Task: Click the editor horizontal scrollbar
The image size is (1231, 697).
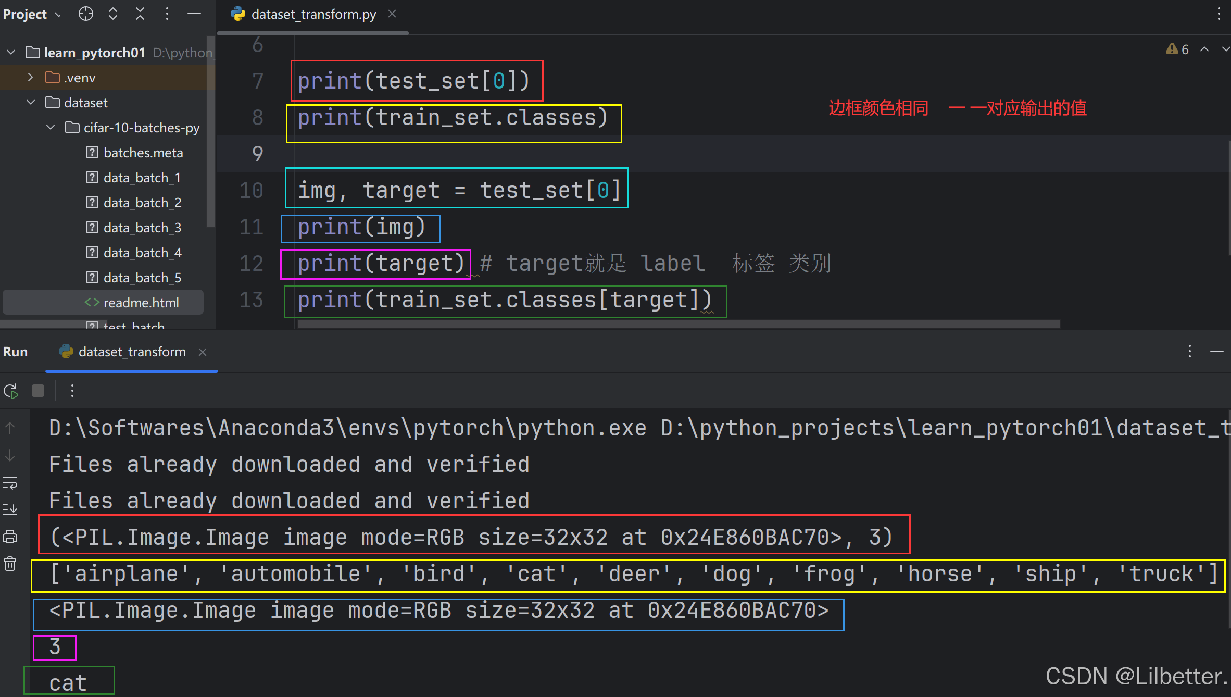Action: (x=677, y=324)
